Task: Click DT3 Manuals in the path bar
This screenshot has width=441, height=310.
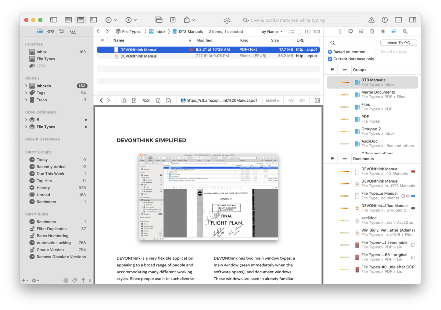Action: (187, 32)
